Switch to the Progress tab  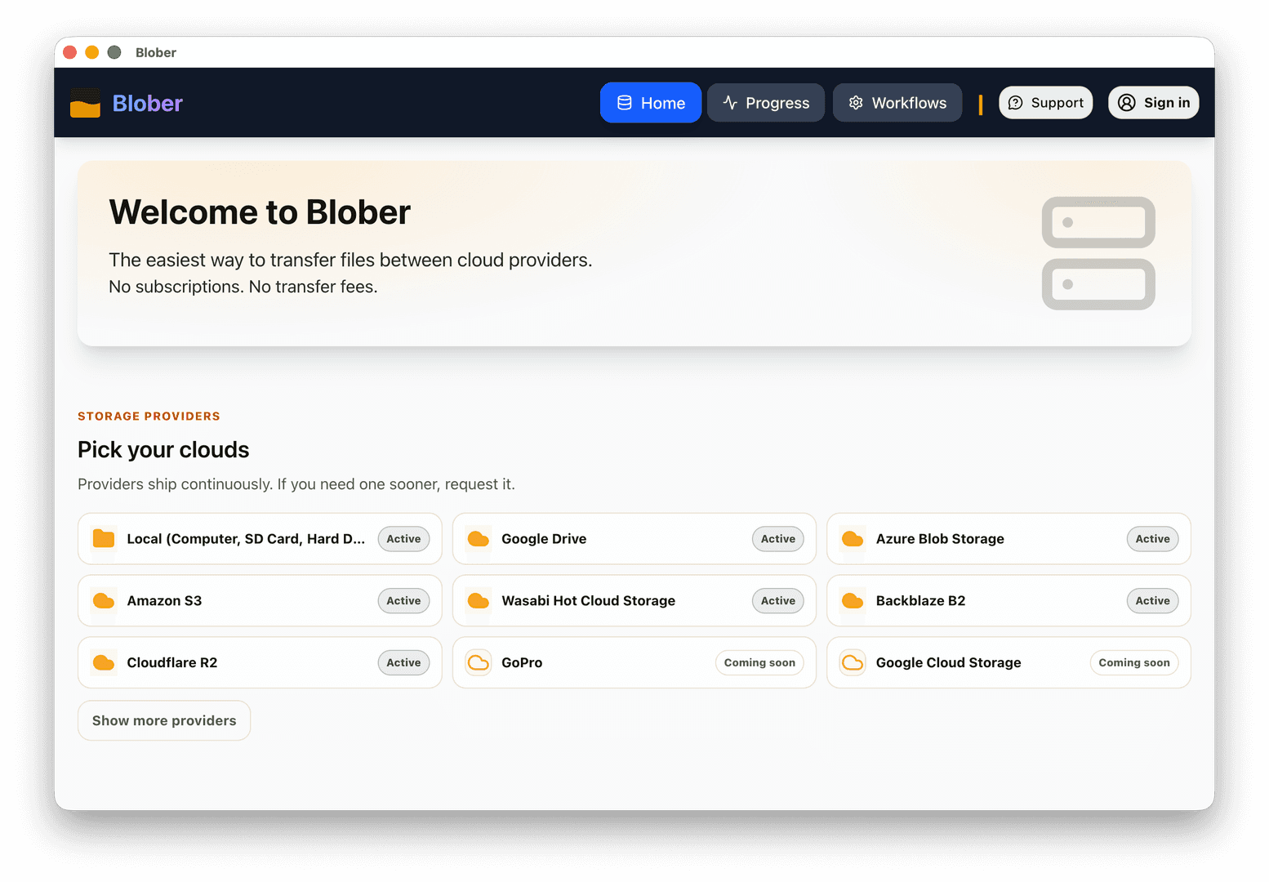pyautogui.click(x=765, y=102)
